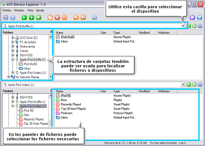Click grid view icon beside iPod video combo

(x=200, y=85)
